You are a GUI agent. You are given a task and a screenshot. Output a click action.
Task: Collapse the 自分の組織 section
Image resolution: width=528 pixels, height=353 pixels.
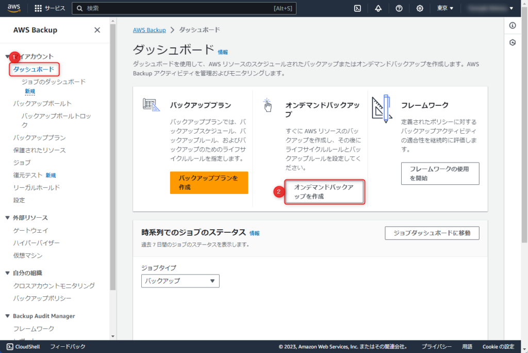pyautogui.click(x=7, y=273)
